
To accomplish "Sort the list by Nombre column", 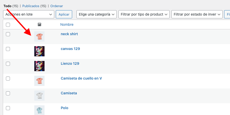I will click(x=67, y=24).
